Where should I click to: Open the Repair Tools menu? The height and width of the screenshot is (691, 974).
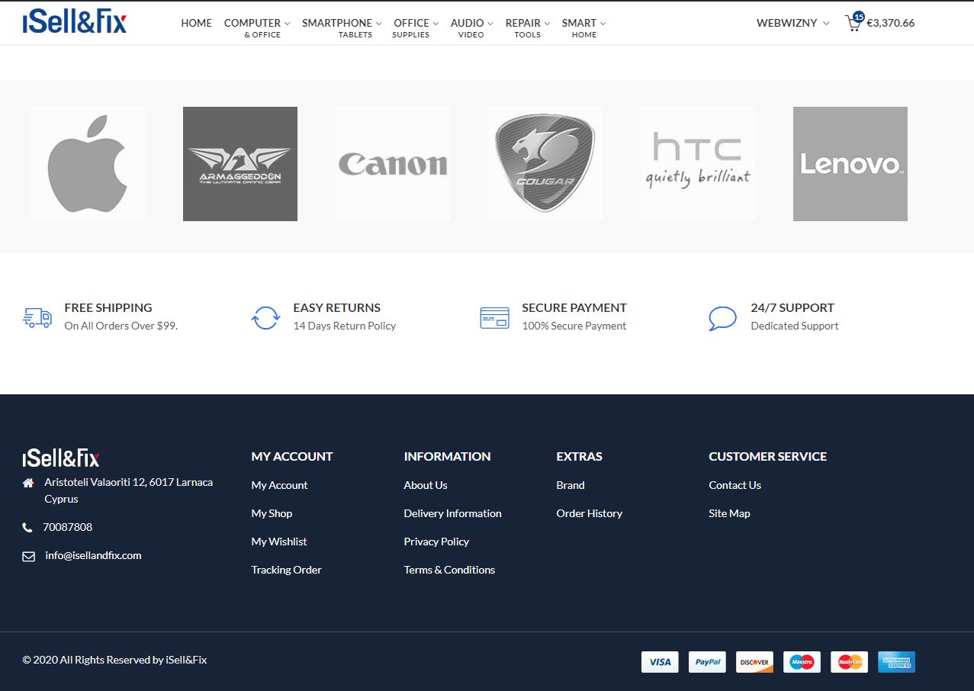tap(527, 23)
